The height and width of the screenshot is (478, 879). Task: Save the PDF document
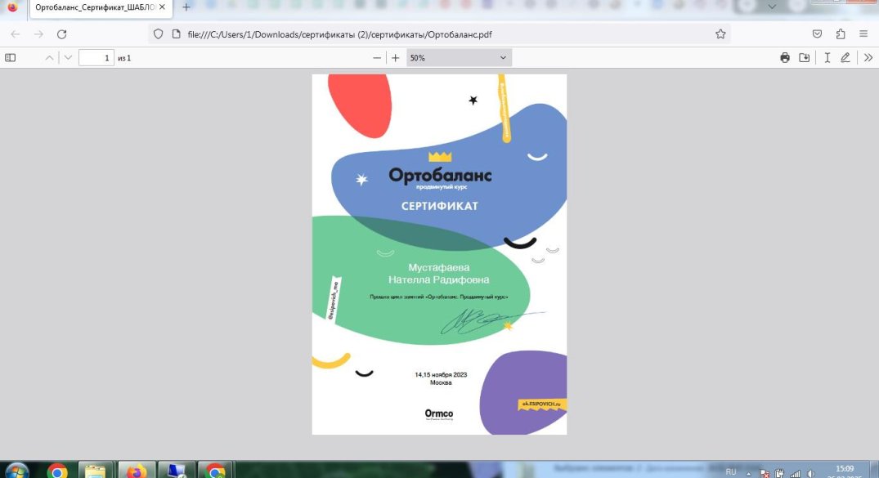coord(805,58)
